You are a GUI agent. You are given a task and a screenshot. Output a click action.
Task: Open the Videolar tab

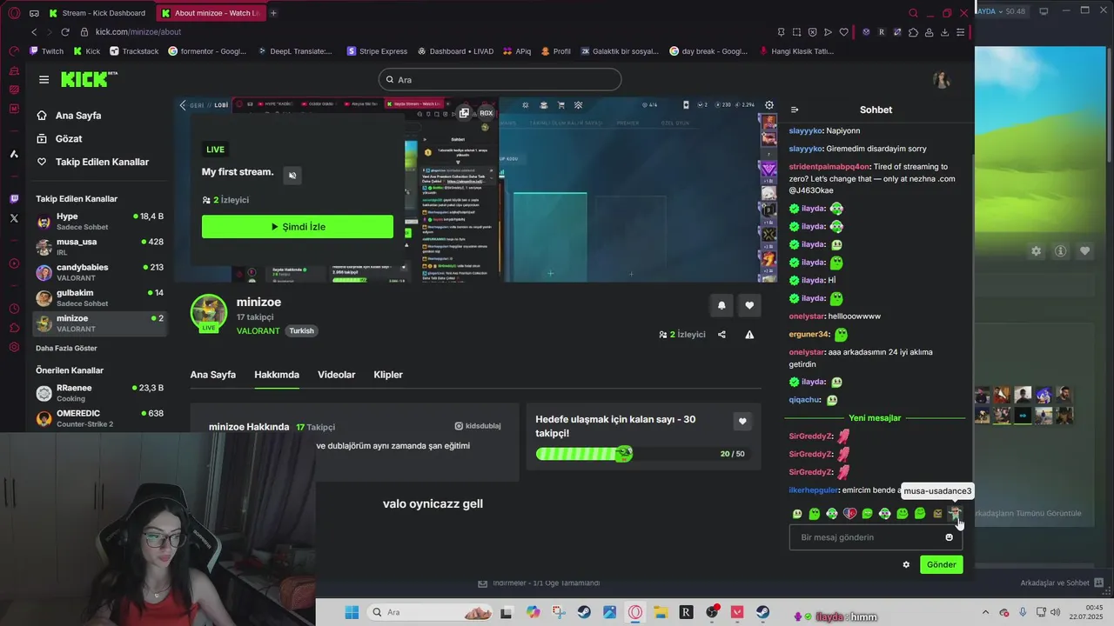pyautogui.click(x=337, y=375)
